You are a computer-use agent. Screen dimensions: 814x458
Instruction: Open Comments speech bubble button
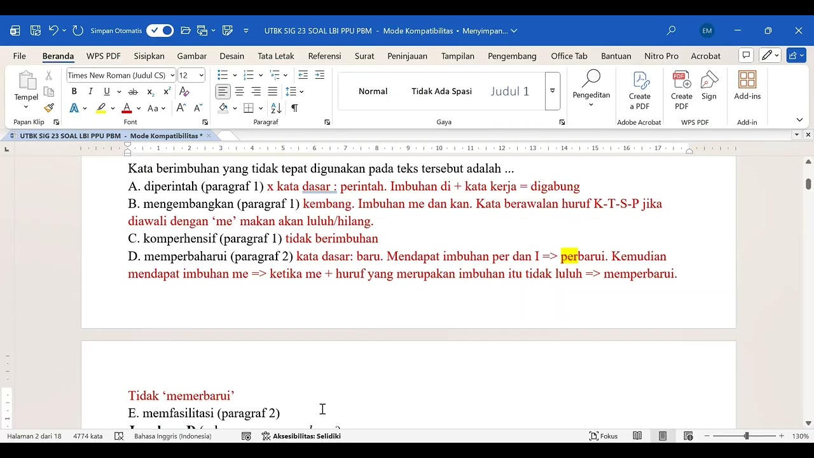pyautogui.click(x=747, y=56)
